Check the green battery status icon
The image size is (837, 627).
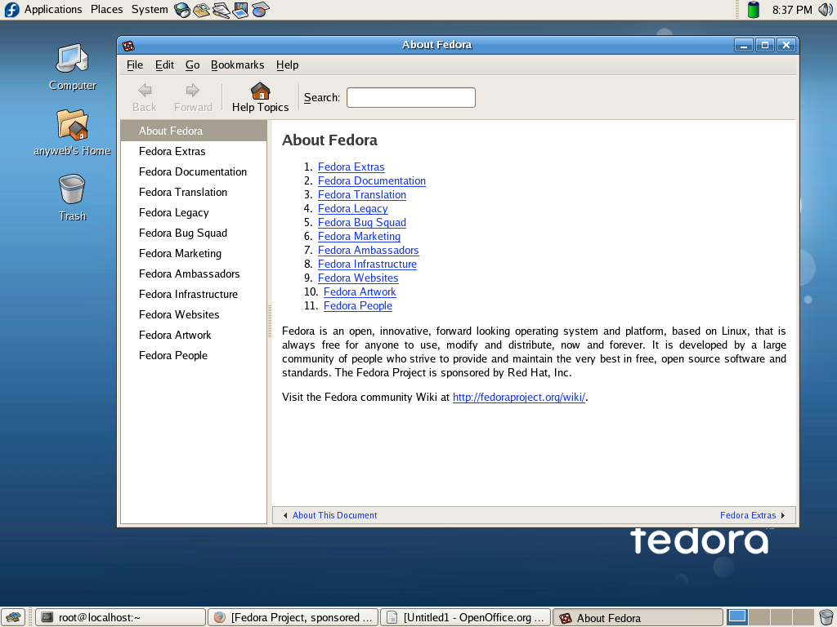click(753, 10)
